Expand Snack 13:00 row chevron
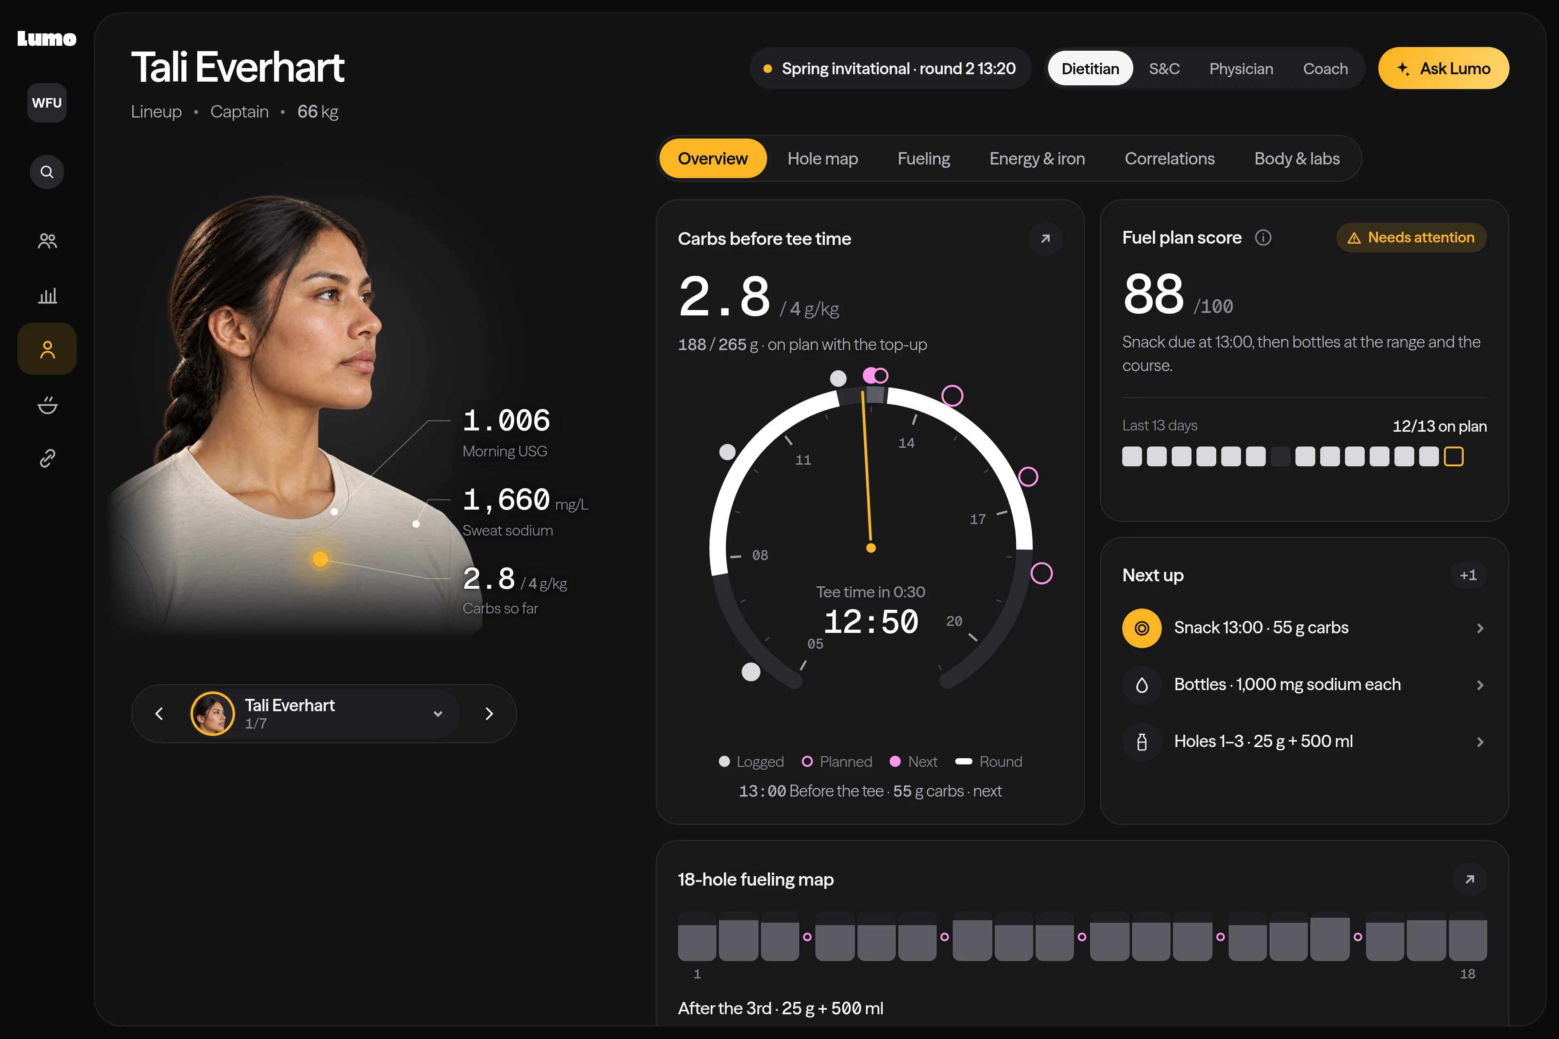 coord(1480,628)
